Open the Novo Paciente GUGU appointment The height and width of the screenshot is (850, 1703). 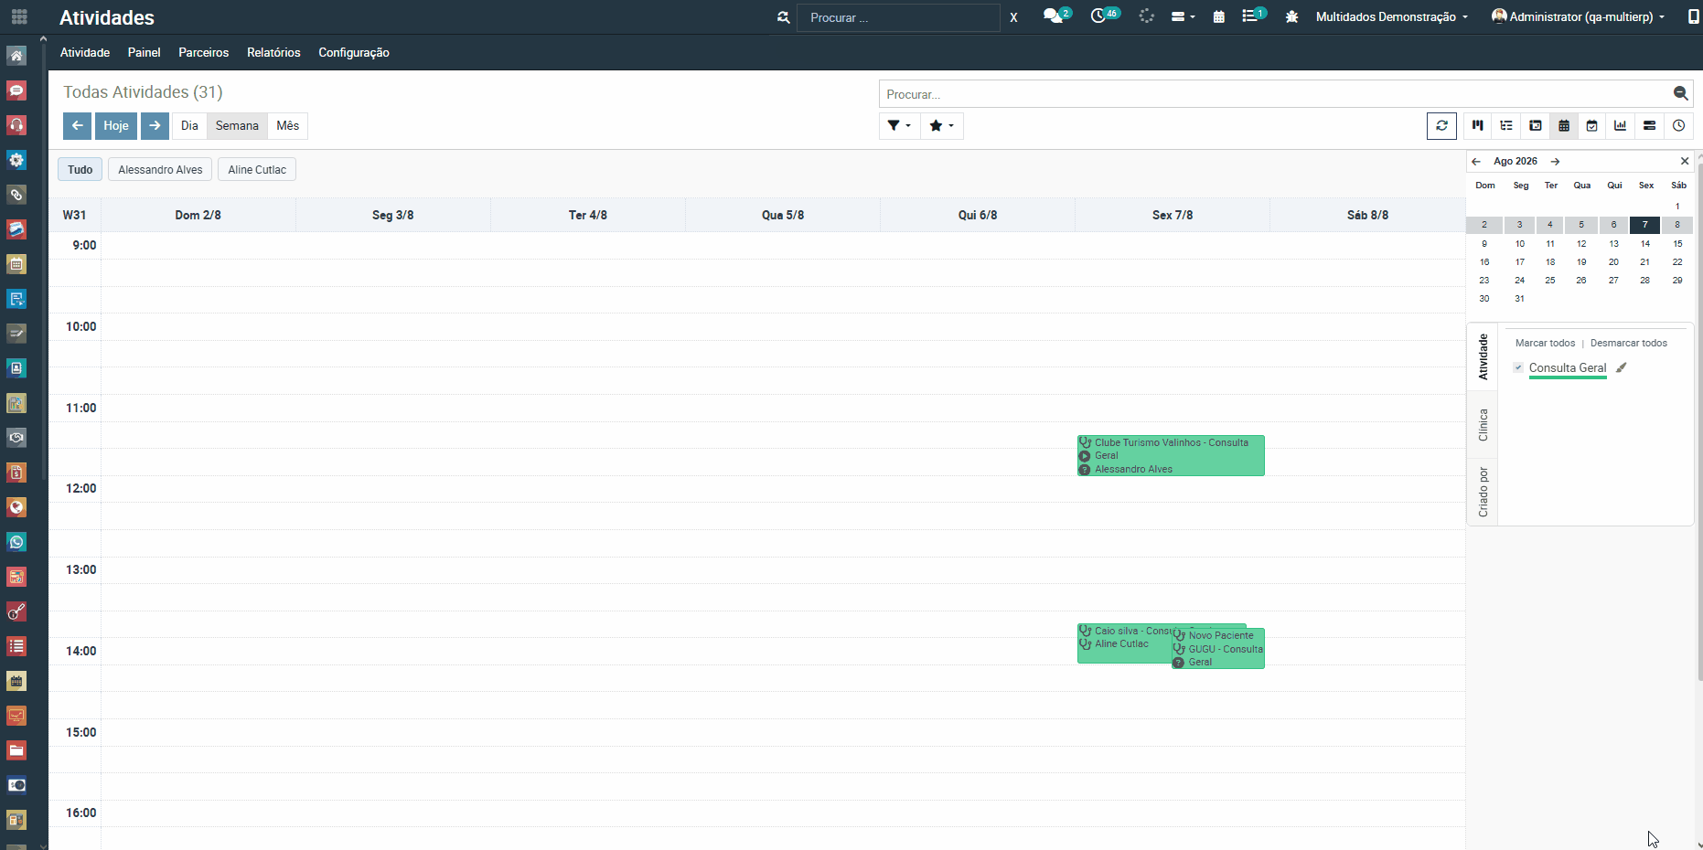(x=1218, y=648)
